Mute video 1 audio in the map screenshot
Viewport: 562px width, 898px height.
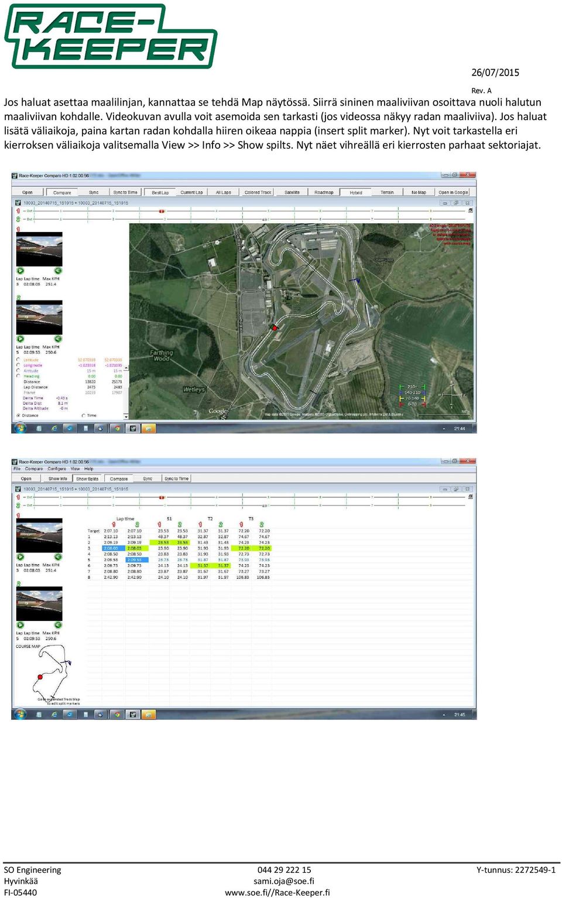tap(58, 271)
